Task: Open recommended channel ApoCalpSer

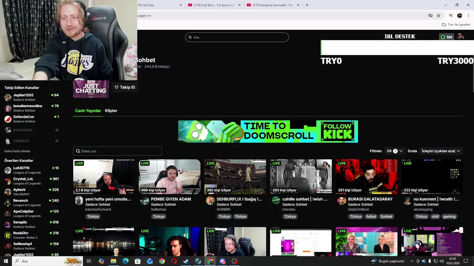Action: (31, 214)
